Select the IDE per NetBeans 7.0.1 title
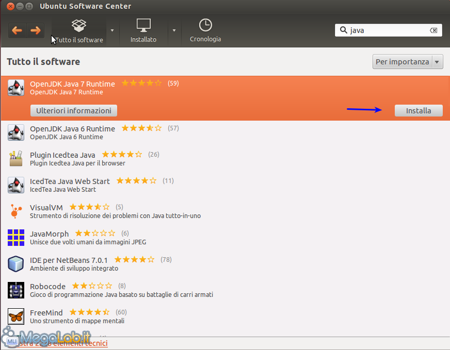The height and width of the screenshot is (350, 450). point(69,260)
